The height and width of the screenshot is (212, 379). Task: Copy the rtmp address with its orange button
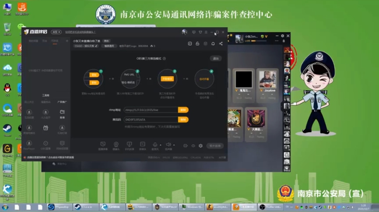(183, 110)
